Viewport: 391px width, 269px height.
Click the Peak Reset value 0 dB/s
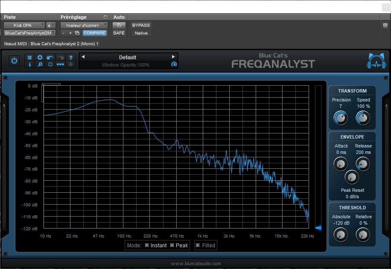(x=352, y=197)
